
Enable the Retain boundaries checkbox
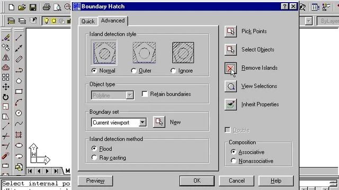tap(145, 94)
